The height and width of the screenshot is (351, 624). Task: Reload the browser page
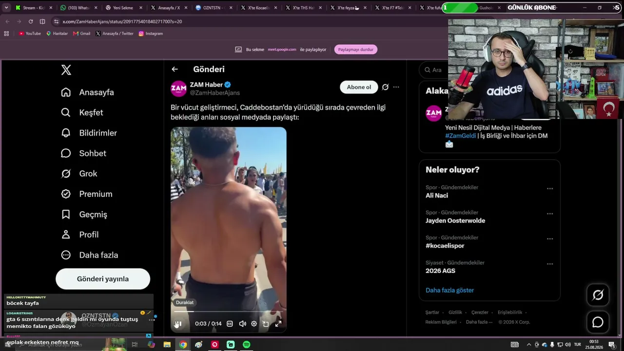click(31, 21)
